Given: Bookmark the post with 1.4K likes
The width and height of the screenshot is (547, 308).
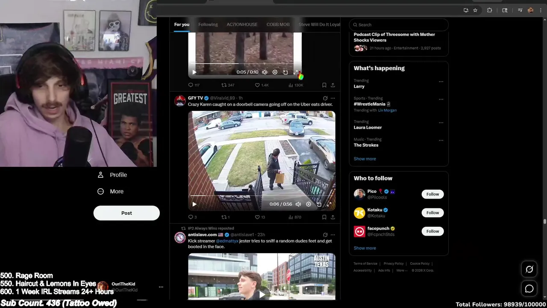Looking at the screenshot, I should click(324, 85).
